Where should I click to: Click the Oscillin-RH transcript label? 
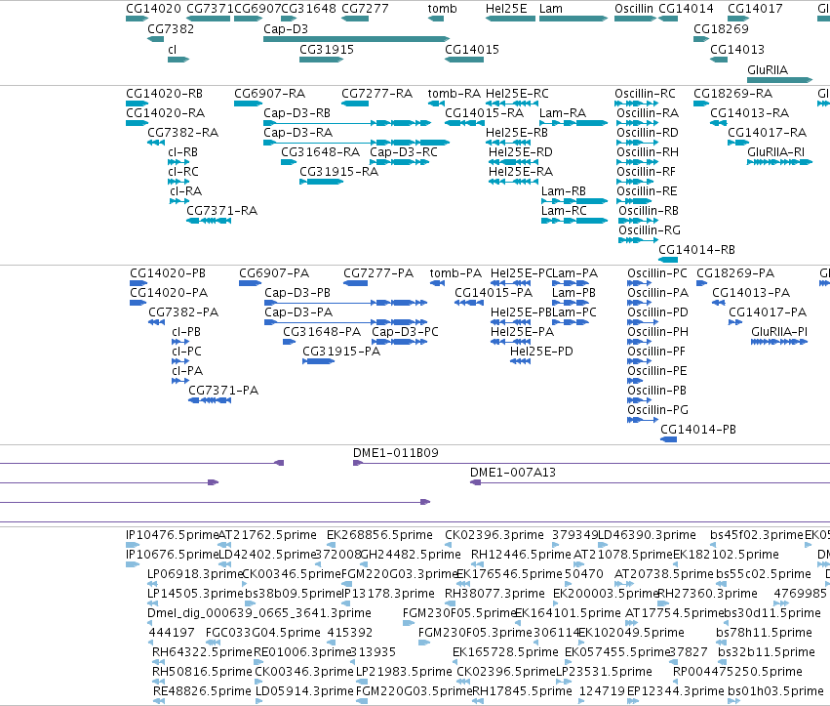pyautogui.click(x=648, y=152)
